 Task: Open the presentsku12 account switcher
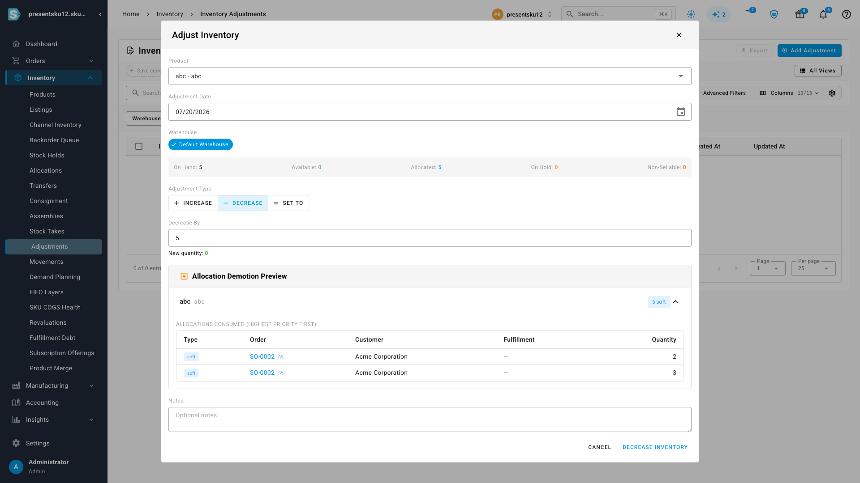click(x=522, y=14)
